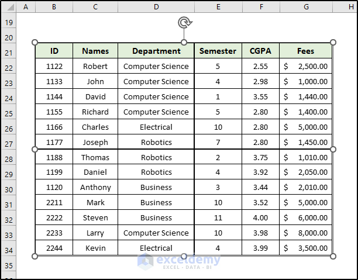
Task: Click Joseph's Robotics department cell
Action: point(156,142)
